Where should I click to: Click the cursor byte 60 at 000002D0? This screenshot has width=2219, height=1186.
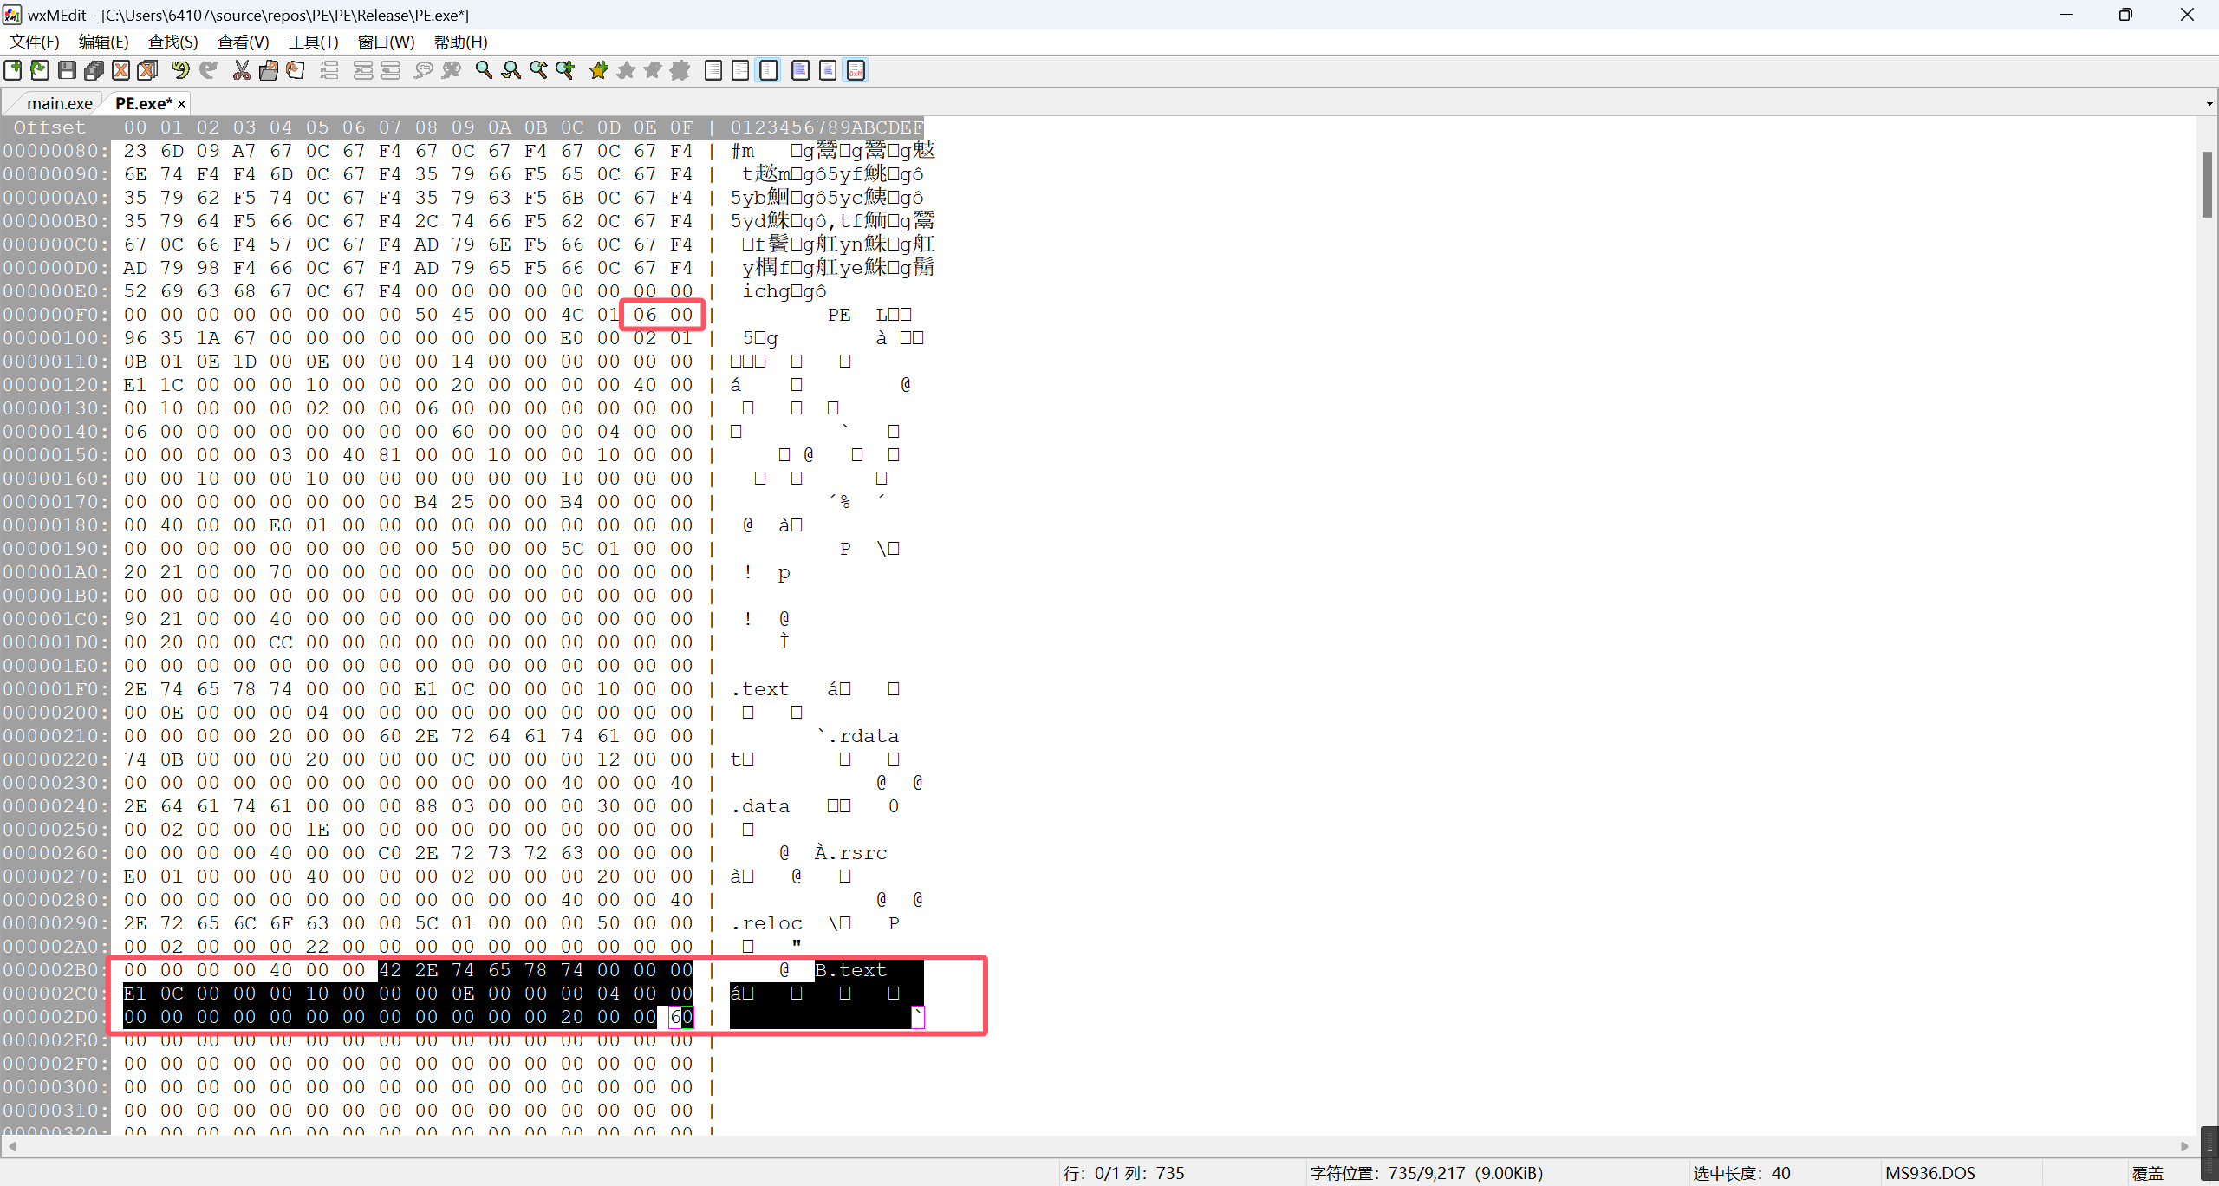click(681, 1017)
